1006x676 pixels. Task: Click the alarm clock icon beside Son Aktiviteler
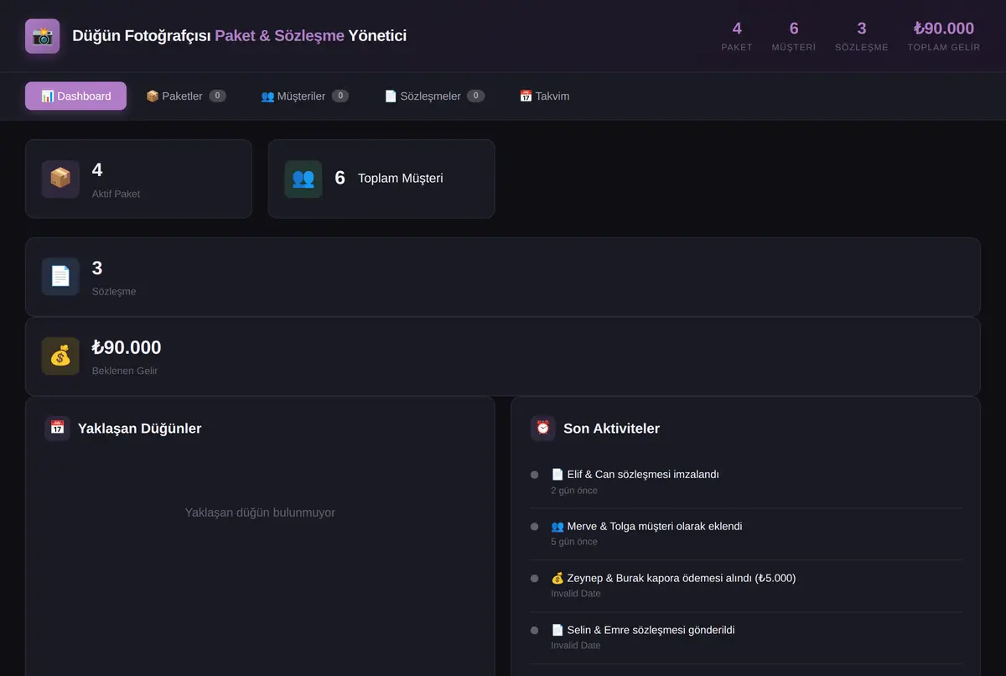coord(543,428)
